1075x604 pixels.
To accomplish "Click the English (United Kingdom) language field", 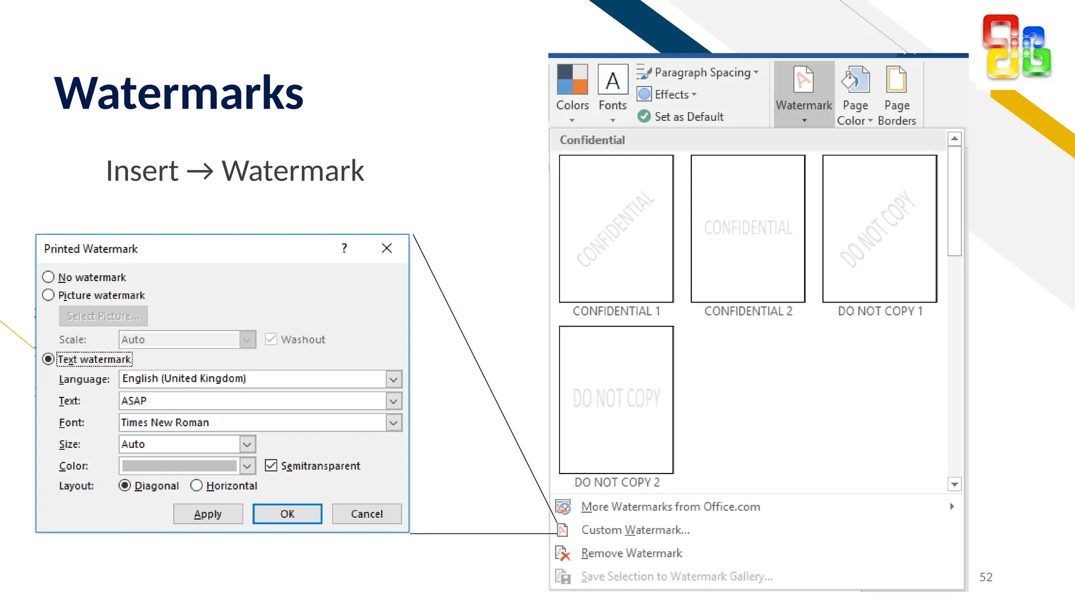I will point(252,379).
